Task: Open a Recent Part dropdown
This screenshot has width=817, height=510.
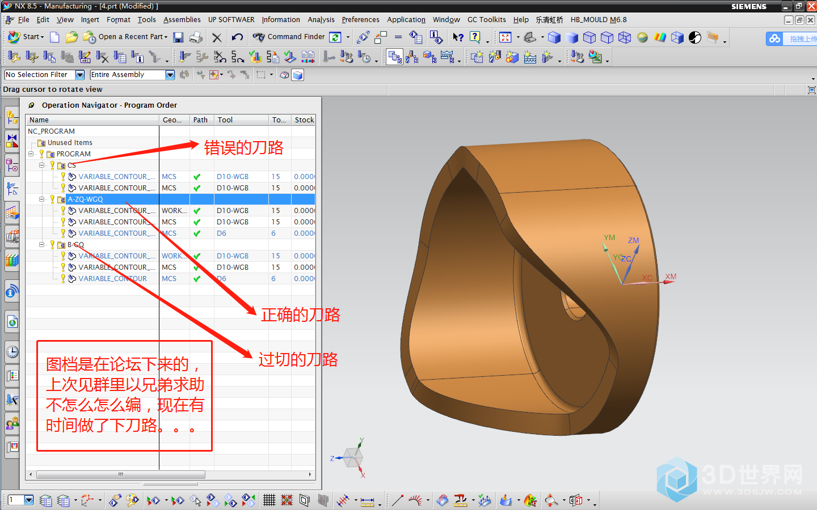Action: [125, 37]
